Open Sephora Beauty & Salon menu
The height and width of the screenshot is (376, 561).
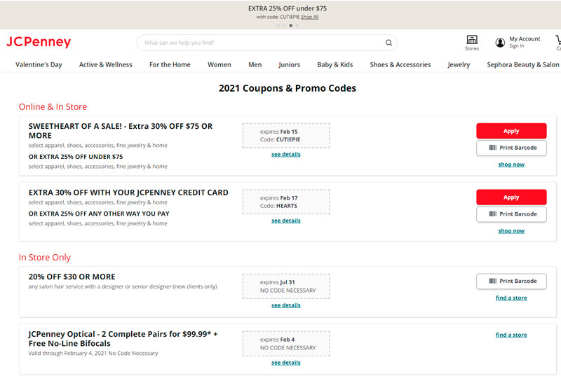522,64
